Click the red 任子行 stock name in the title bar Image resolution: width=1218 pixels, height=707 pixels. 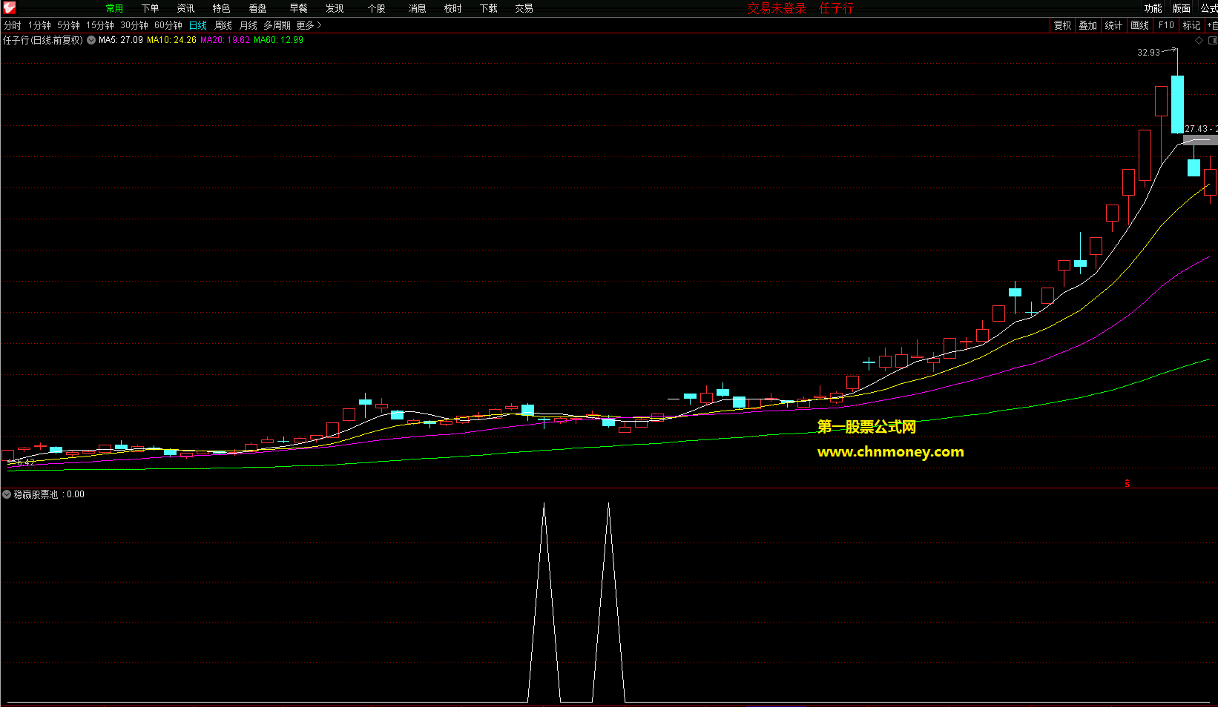click(x=836, y=8)
